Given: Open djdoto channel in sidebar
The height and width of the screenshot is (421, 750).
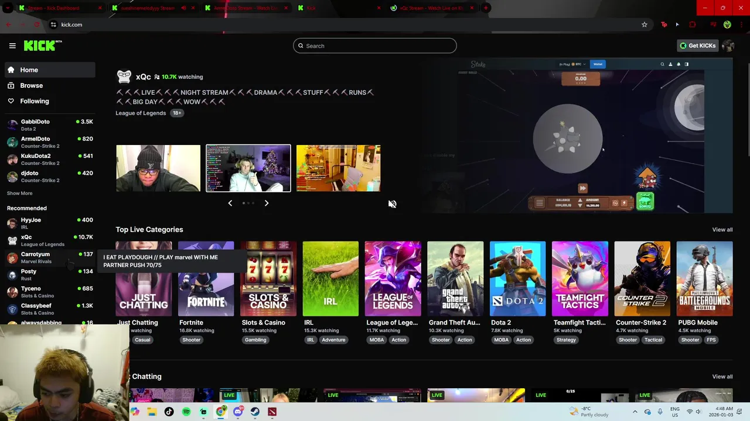Looking at the screenshot, I should pyautogui.click(x=50, y=176).
